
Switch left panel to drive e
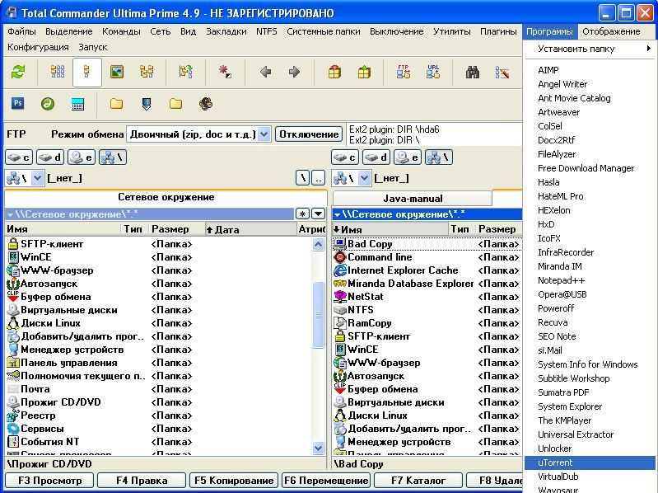click(x=82, y=157)
